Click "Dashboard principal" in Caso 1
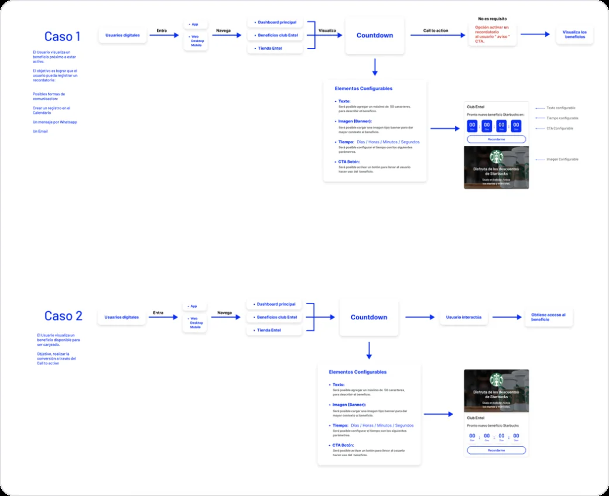Screen dimensions: 609x496 click(x=275, y=22)
